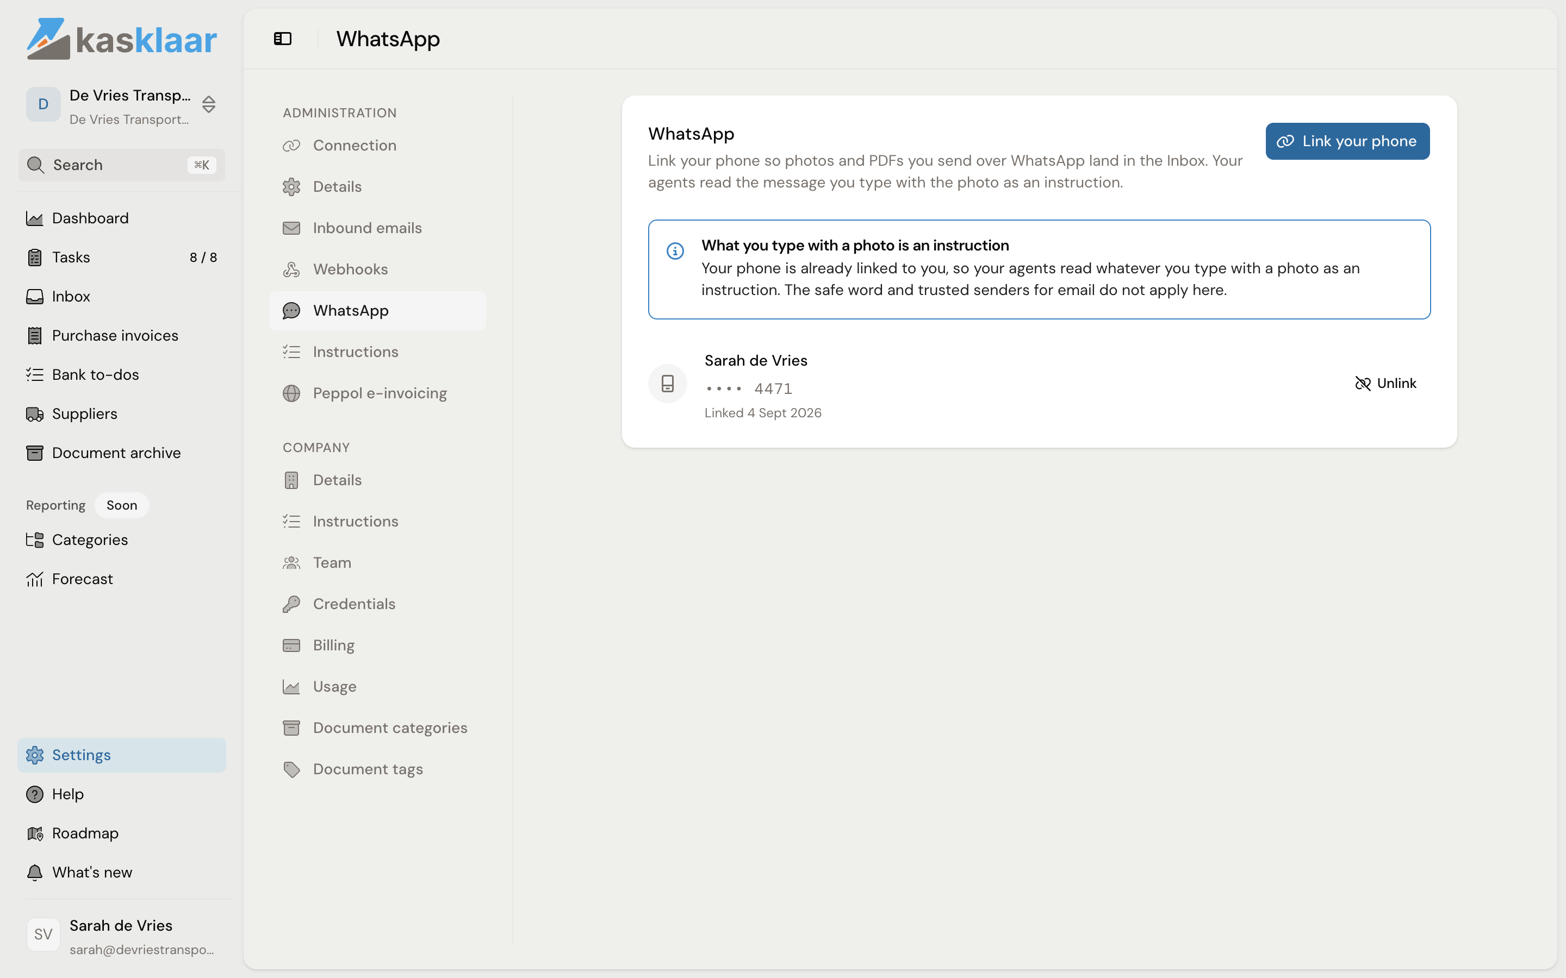1566x978 pixels.
Task: Click the 'Linked 4 Sept 2026' text
Action: click(763, 413)
